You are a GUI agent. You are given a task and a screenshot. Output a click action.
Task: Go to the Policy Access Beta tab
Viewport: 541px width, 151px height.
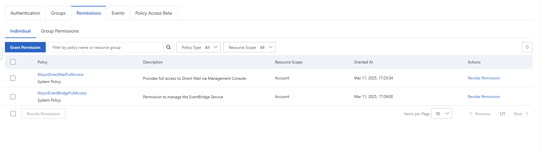coord(153,13)
